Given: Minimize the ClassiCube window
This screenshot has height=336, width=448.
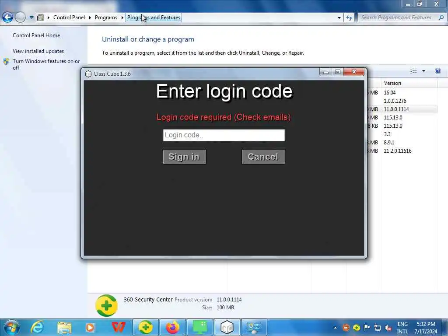Looking at the screenshot, I should click(325, 72).
